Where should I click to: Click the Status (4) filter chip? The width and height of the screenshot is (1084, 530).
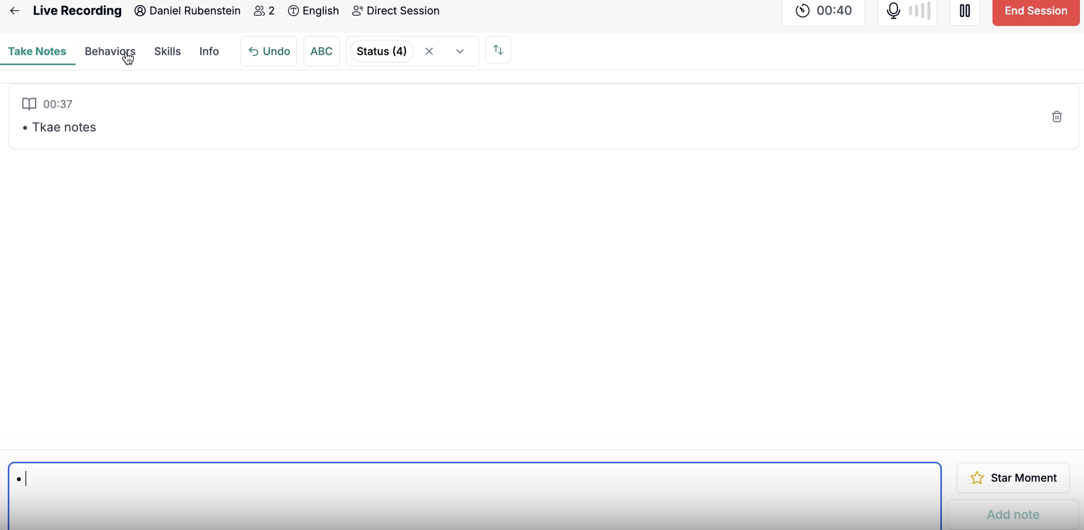(x=382, y=52)
